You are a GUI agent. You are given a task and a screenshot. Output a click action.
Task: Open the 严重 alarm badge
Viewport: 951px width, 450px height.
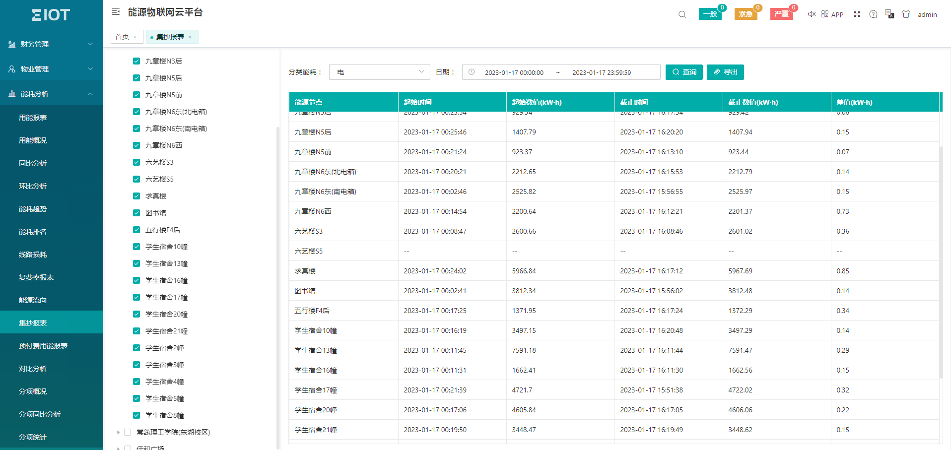tap(782, 14)
